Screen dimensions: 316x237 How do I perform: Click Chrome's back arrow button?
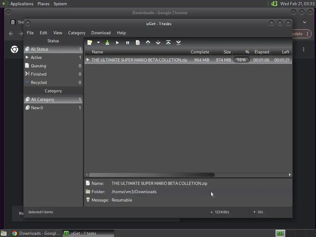coord(11,34)
